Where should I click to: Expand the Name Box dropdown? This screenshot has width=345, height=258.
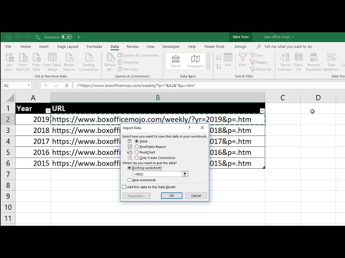tap(29, 85)
